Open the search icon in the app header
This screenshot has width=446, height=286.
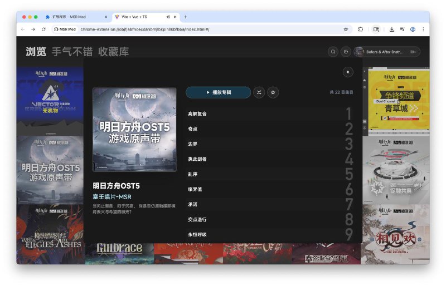333,52
